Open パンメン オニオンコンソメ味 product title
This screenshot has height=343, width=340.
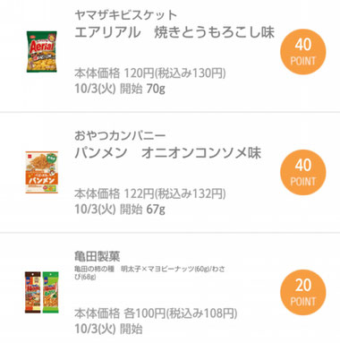pos(168,153)
